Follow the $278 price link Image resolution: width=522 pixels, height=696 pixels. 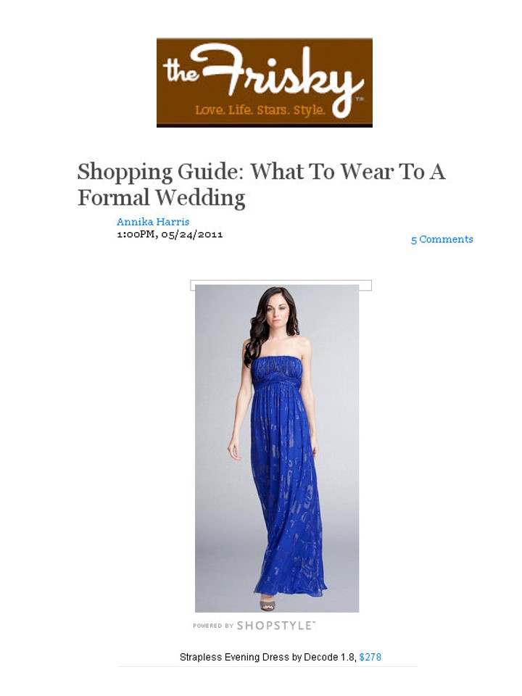tap(370, 657)
